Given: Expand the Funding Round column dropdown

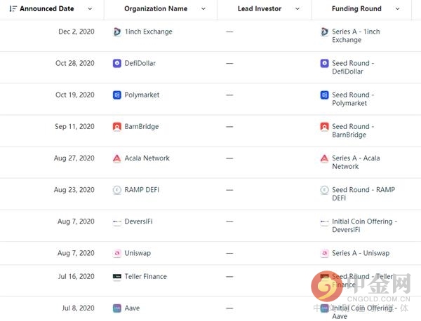Looking at the screenshot, I should pos(397,9).
